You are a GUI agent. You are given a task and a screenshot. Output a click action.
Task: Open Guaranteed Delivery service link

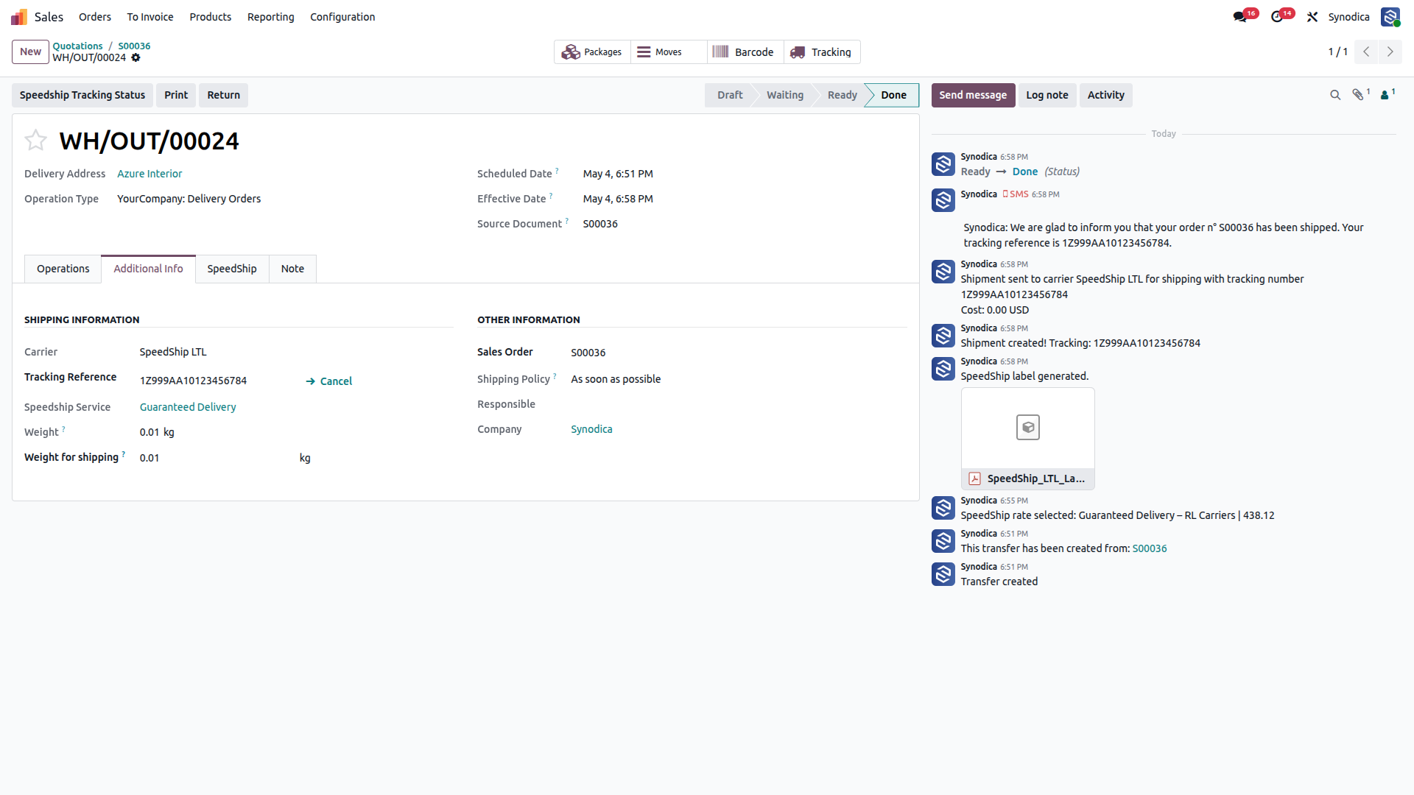(x=188, y=407)
